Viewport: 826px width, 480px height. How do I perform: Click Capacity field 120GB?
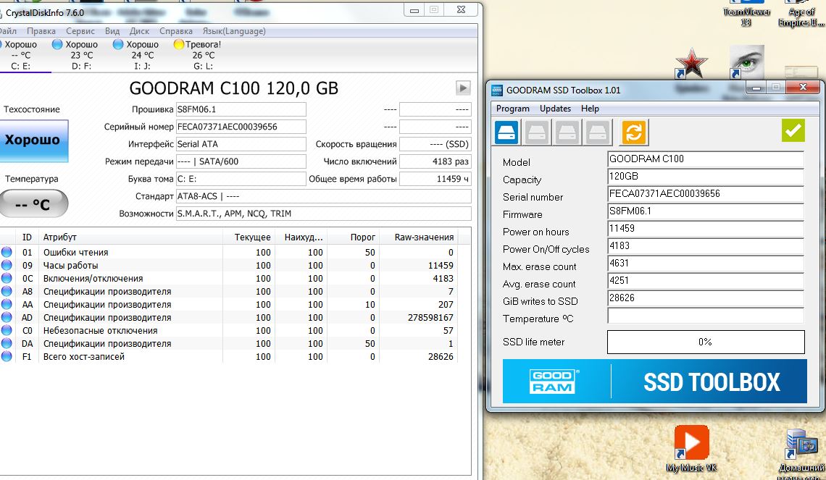coord(706,177)
